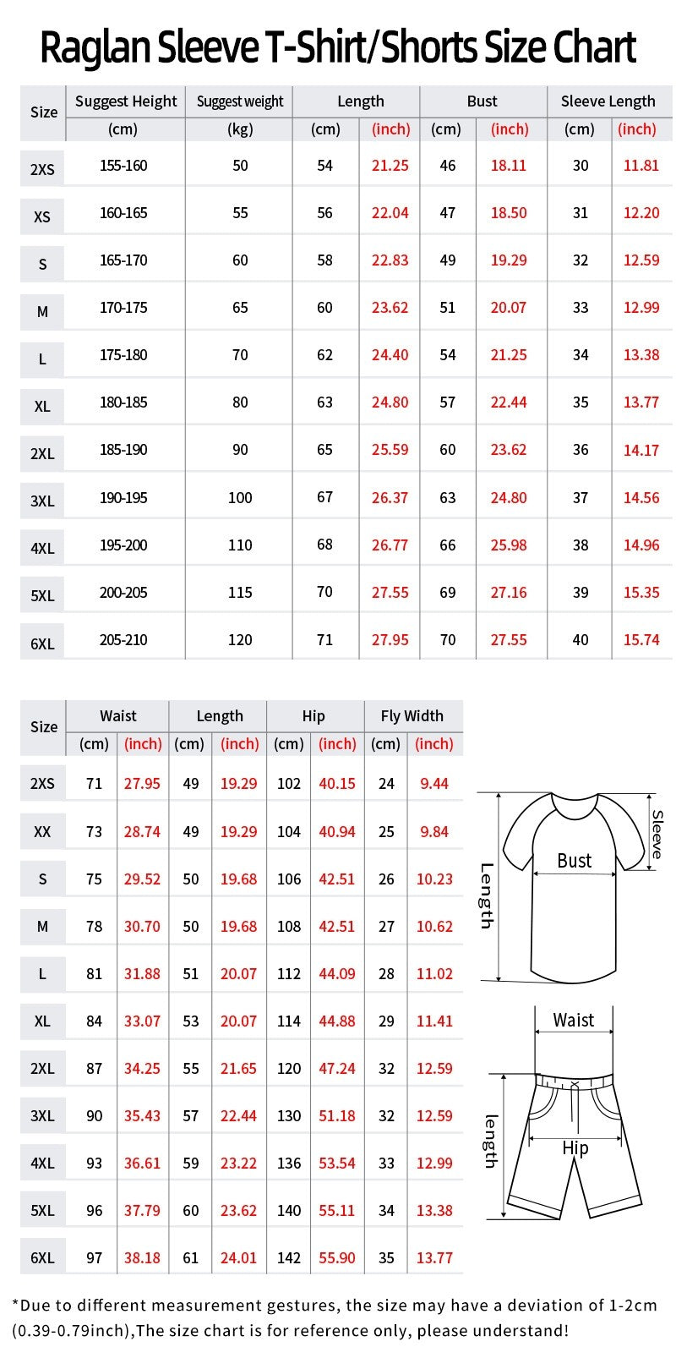Click the Sleeve Length column header
Screen dimensions: 676x1358
pos(608,101)
